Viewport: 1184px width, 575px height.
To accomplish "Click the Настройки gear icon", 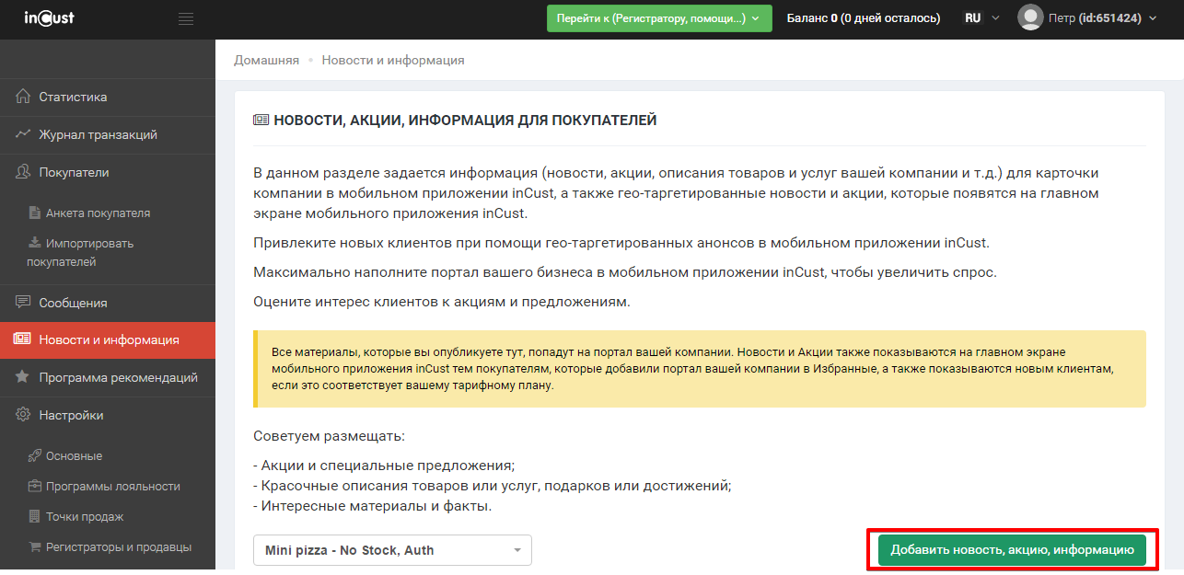I will (x=23, y=415).
